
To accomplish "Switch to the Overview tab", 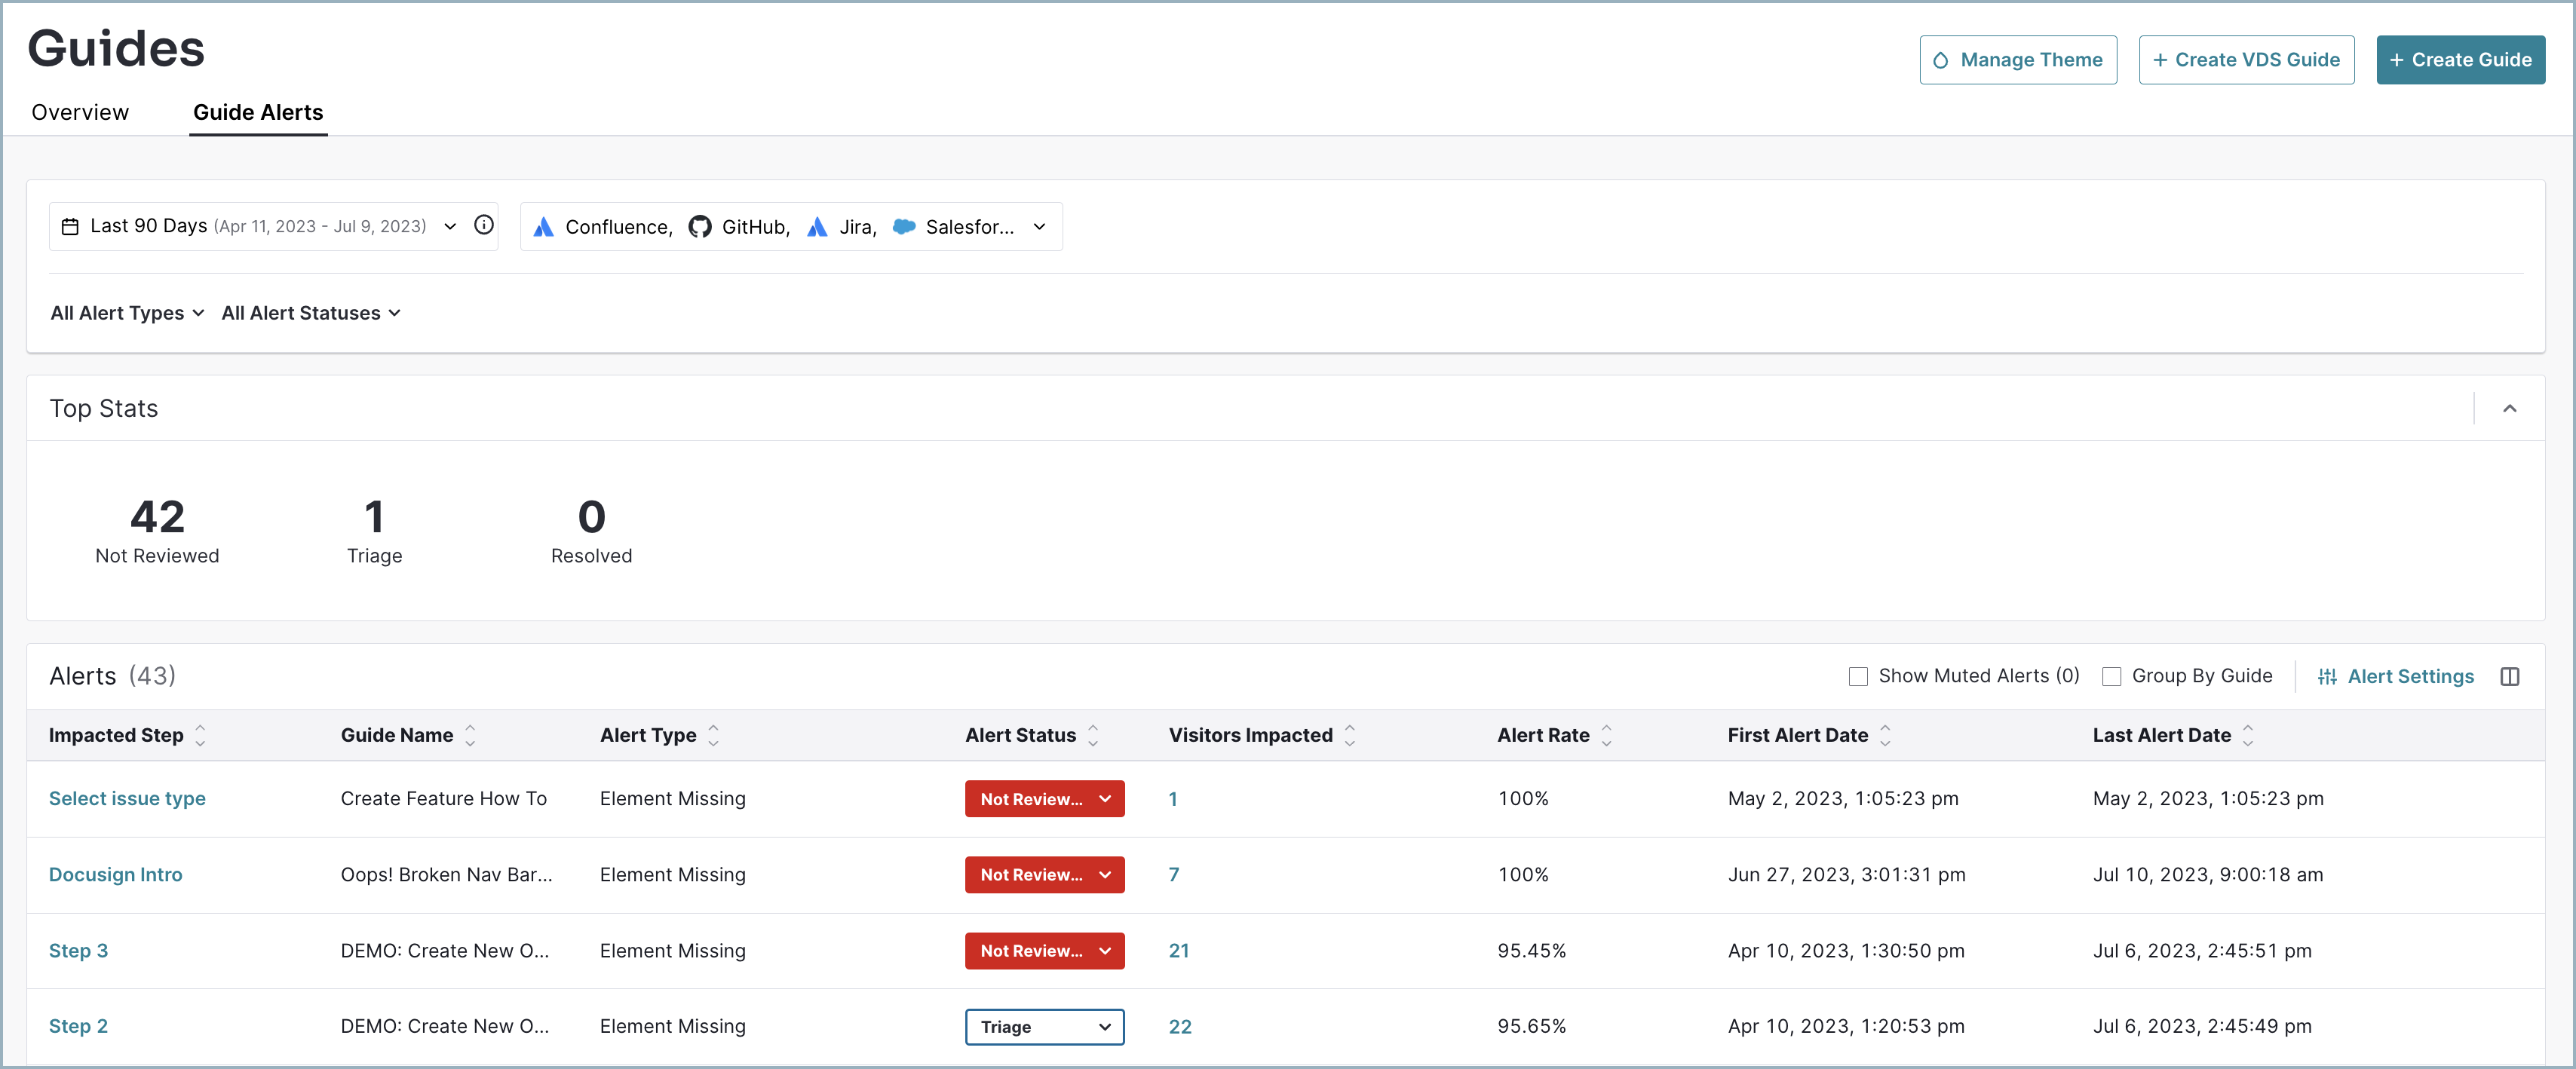I will [x=80, y=112].
